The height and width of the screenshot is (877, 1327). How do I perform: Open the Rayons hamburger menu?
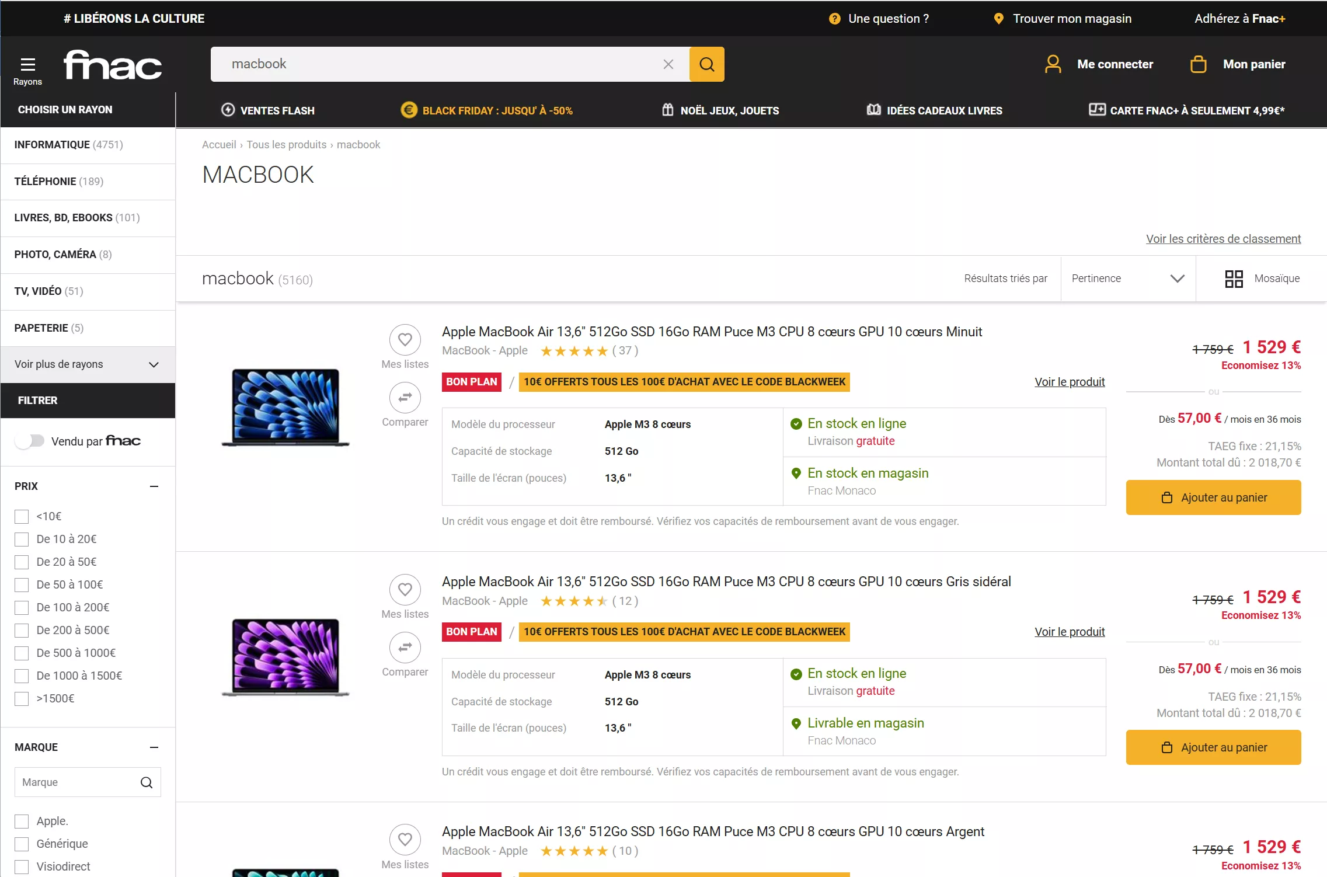[27, 65]
